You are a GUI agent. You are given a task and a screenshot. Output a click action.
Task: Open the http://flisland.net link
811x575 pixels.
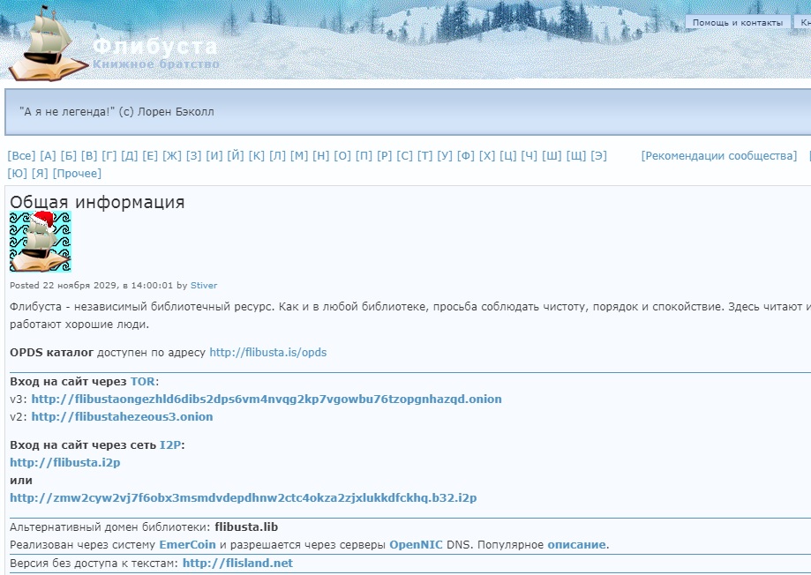point(237,564)
